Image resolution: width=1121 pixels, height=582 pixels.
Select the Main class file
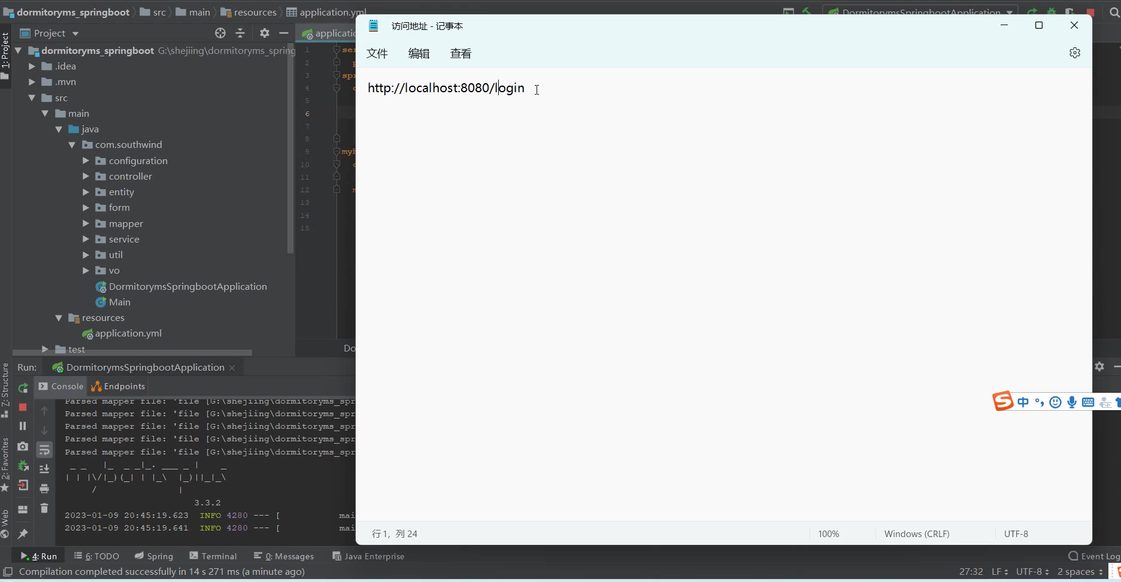click(120, 302)
